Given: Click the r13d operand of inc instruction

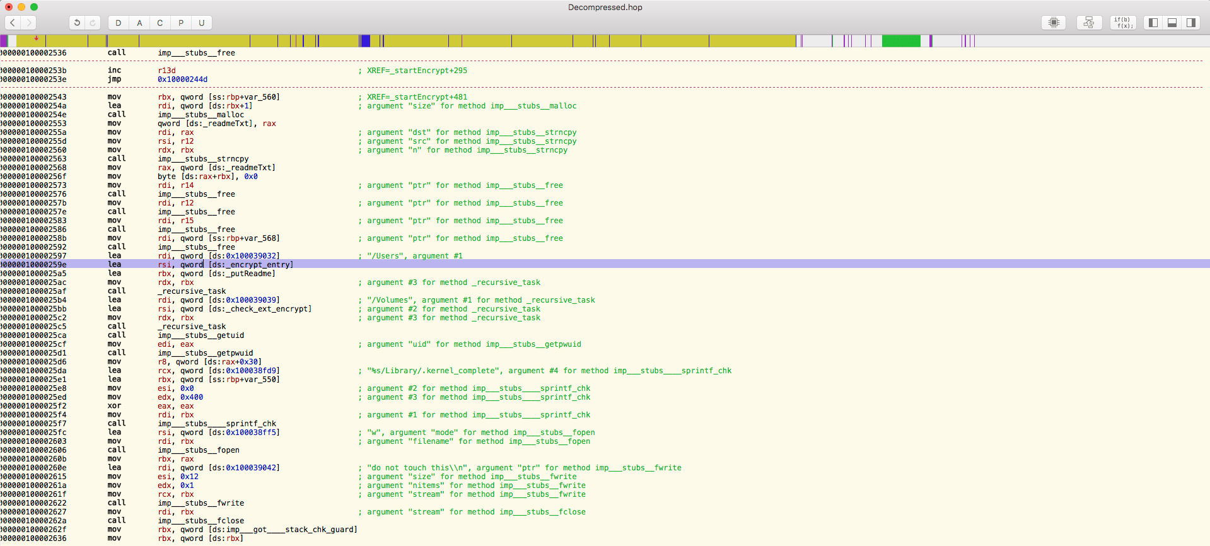Looking at the screenshot, I should (x=166, y=71).
